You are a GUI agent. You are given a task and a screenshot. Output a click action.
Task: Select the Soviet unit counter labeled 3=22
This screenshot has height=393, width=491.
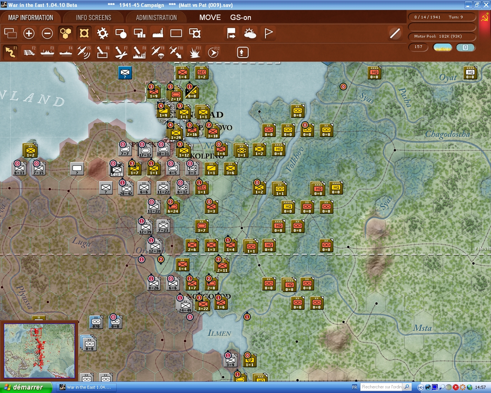pyautogui.click(x=203, y=304)
